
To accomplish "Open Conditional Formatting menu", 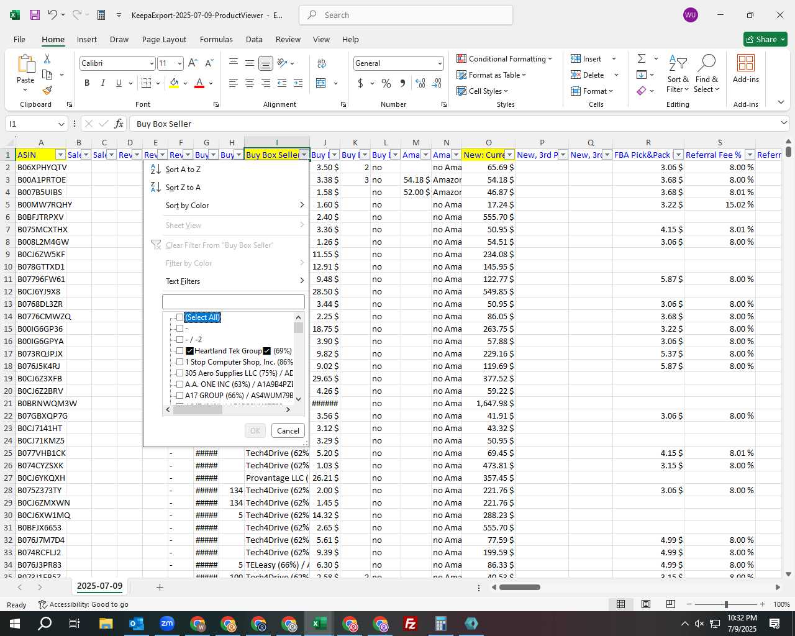I will coord(504,58).
